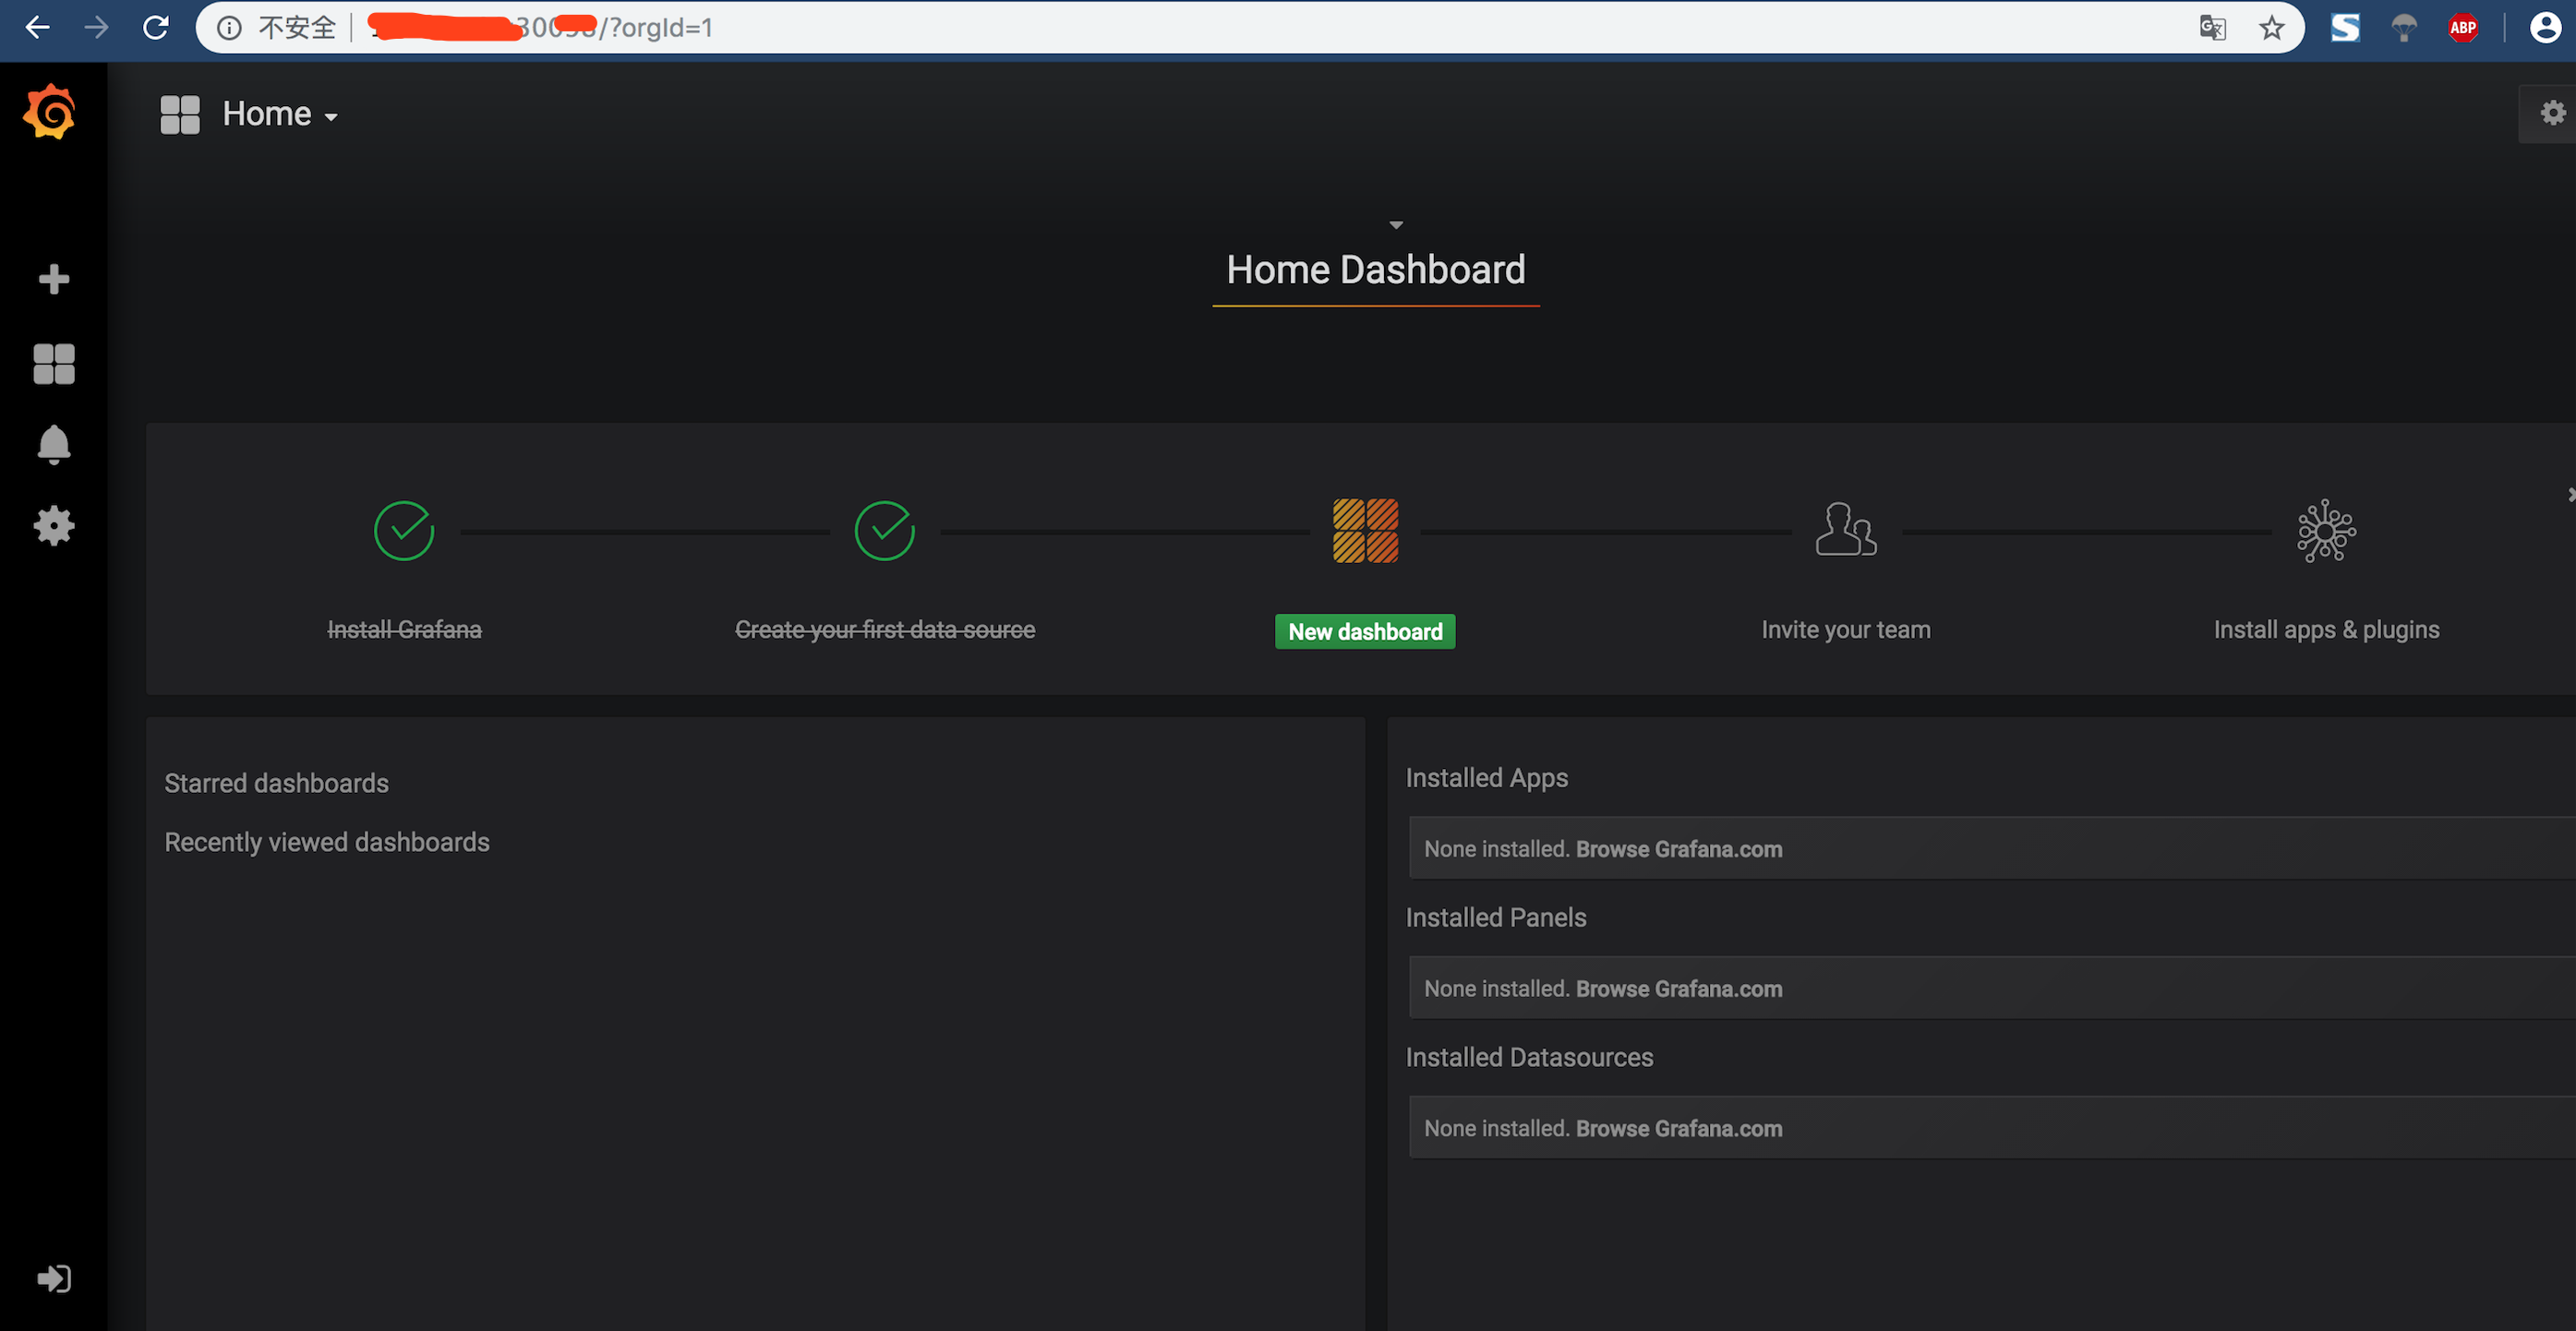Click the orange New dashboard grid icon
2576x1331 pixels.
pyautogui.click(x=1366, y=531)
